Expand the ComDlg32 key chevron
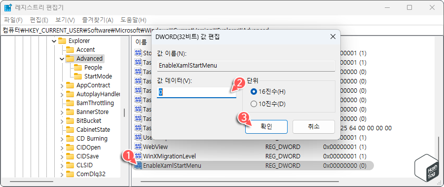The height and width of the screenshot is (187, 444). pyautogui.click(x=62, y=175)
